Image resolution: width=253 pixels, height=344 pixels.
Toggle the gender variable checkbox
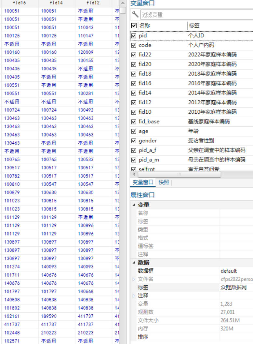[x=134, y=141]
